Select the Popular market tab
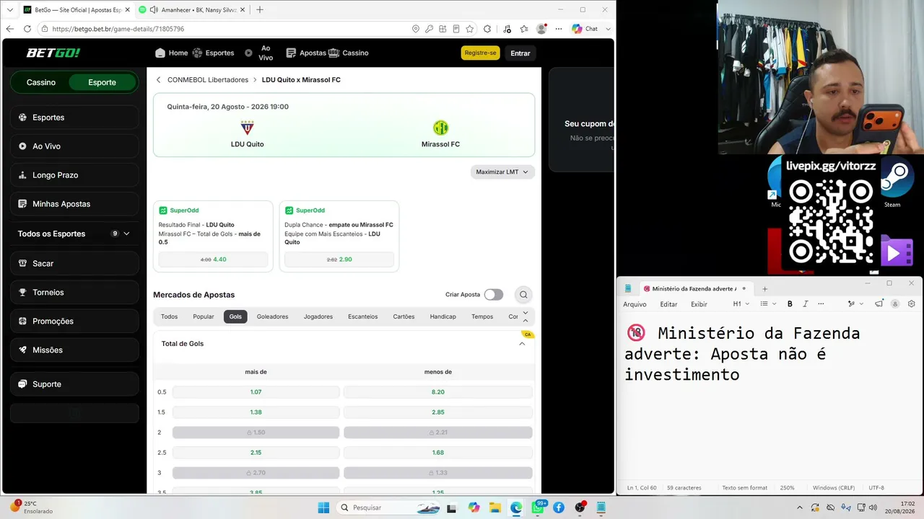 (204, 316)
